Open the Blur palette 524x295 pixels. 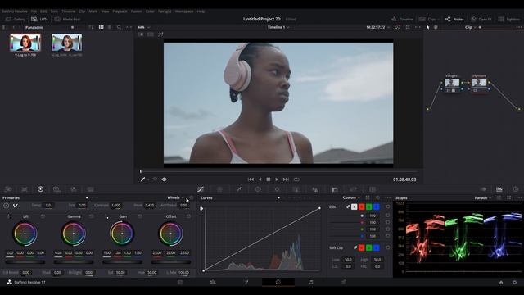314,189
